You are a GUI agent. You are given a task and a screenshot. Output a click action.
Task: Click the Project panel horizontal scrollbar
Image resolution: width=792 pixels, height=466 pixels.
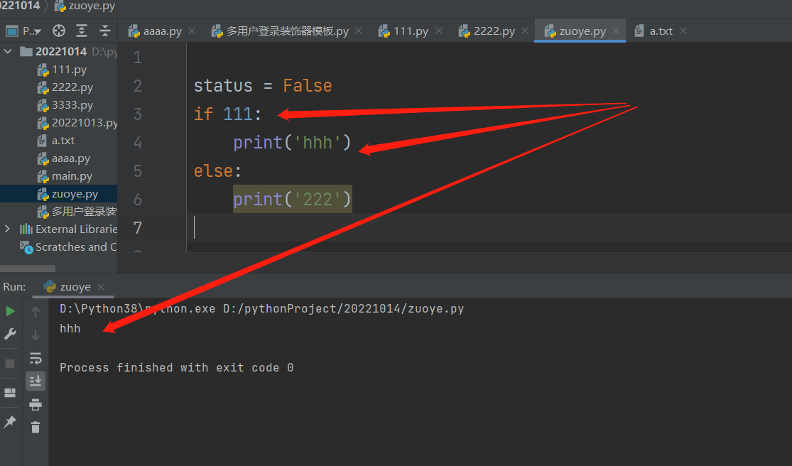click(28, 269)
